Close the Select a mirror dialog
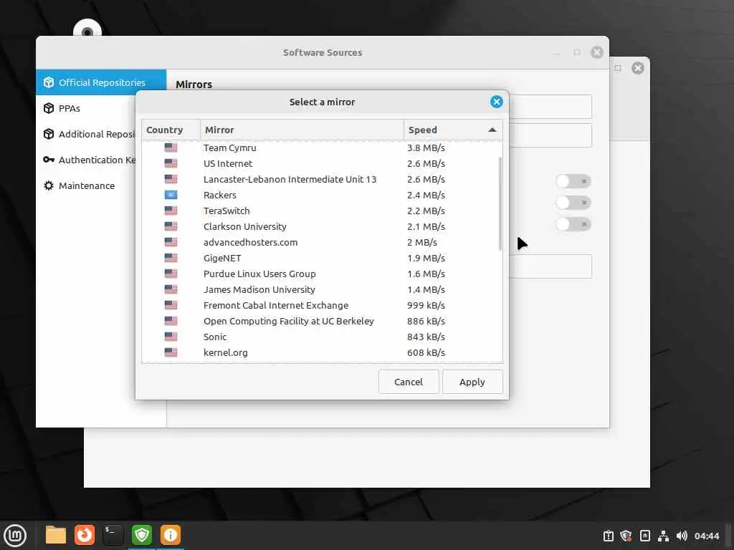 (497, 102)
